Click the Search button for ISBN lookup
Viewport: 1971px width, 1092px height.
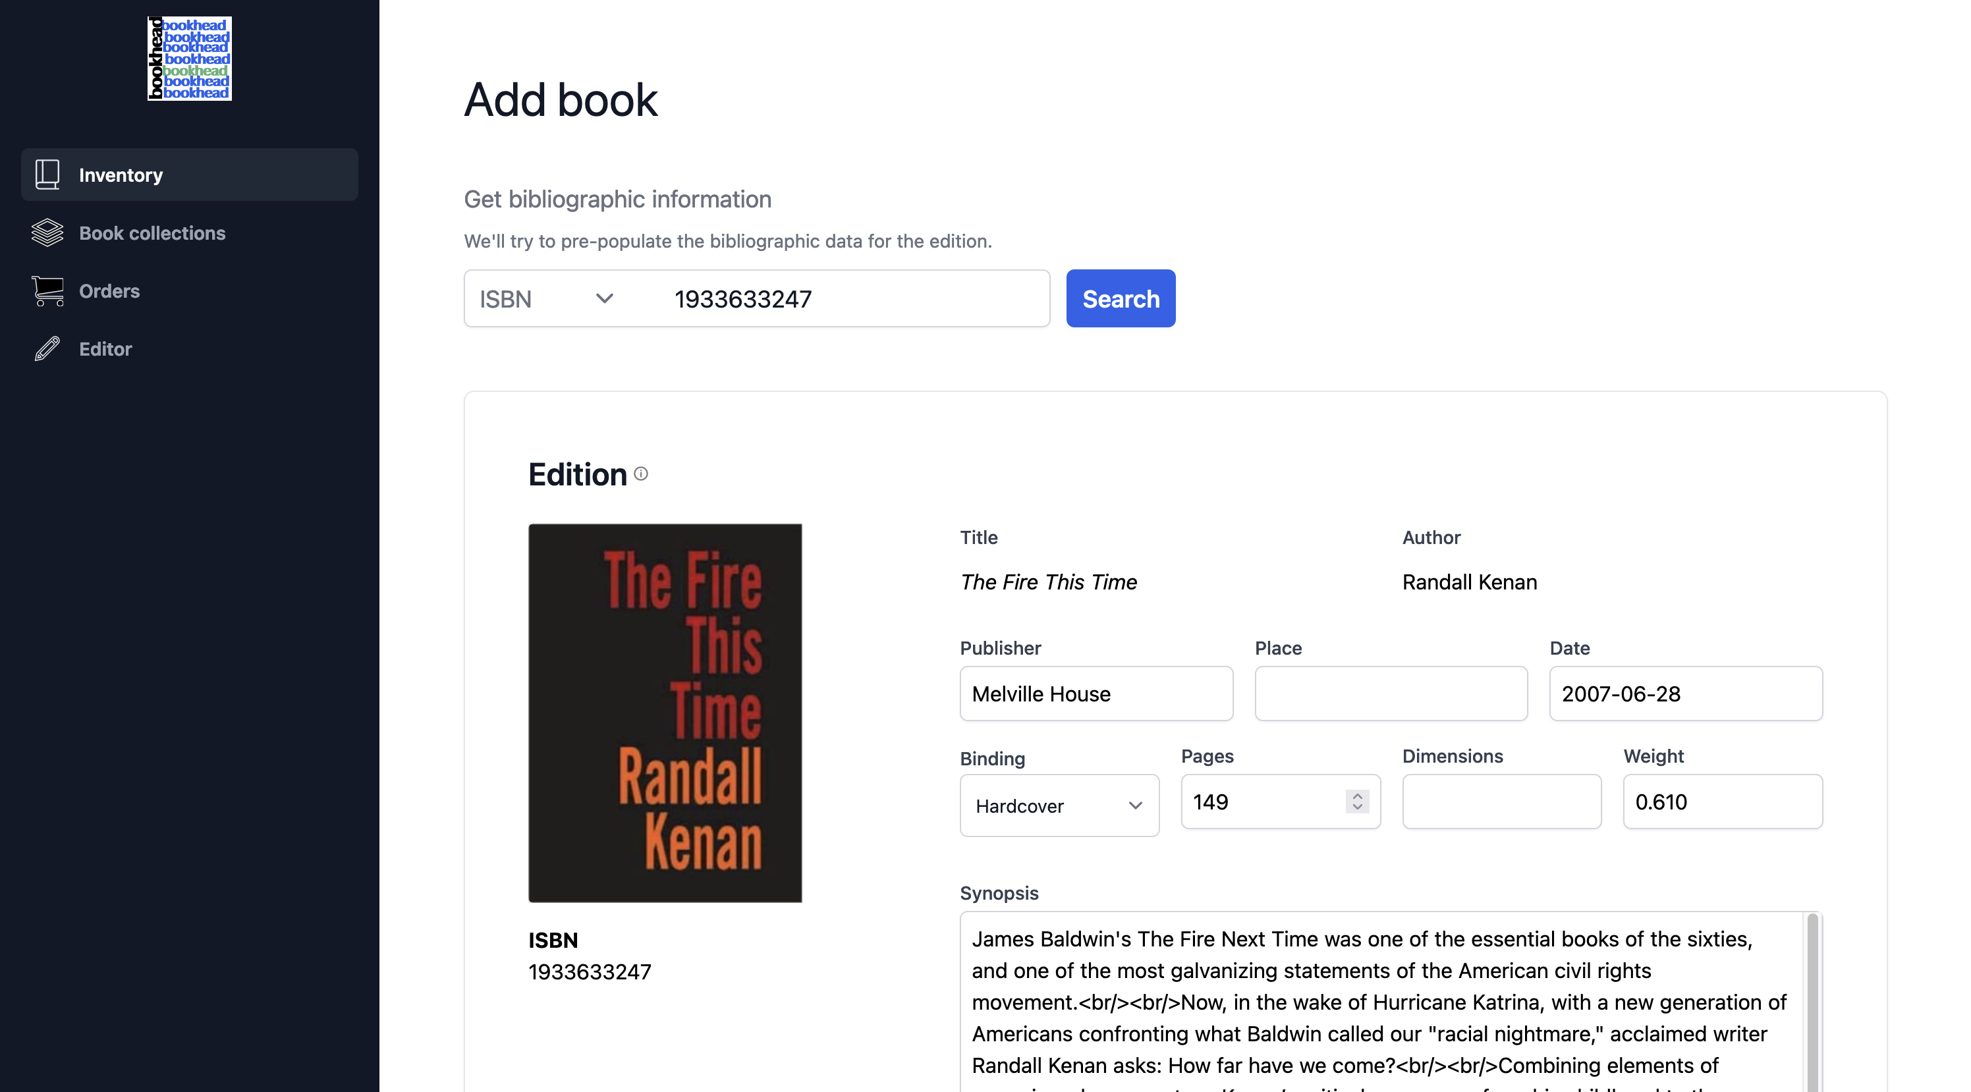(1120, 298)
